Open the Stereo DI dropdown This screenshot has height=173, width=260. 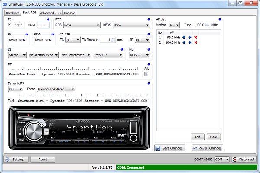17,55
